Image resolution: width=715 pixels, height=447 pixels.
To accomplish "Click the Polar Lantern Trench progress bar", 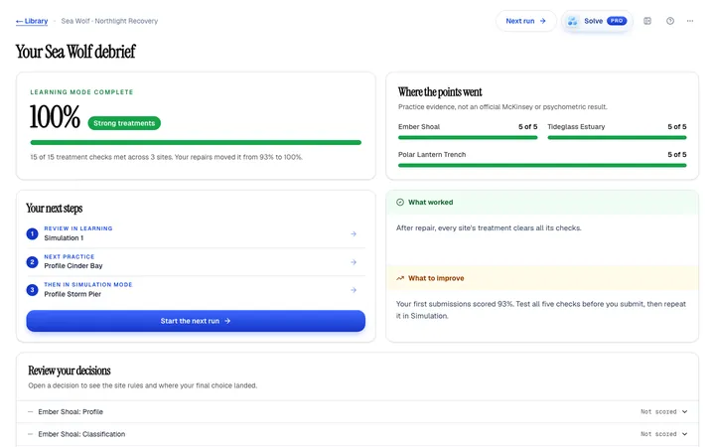I will point(542,166).
